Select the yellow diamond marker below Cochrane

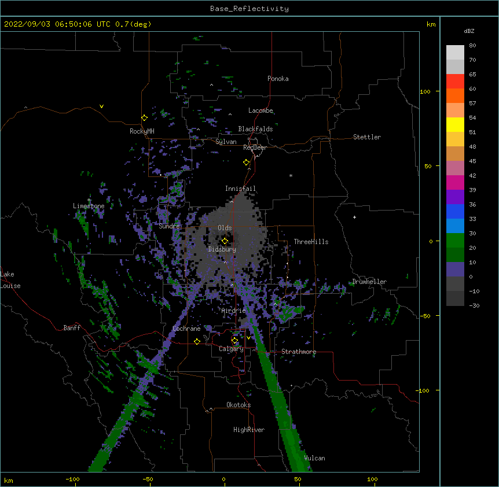click(197, 341)
